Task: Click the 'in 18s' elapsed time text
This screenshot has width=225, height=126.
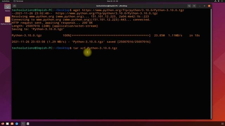Action: pyautogui.click(x=194, y=35)
